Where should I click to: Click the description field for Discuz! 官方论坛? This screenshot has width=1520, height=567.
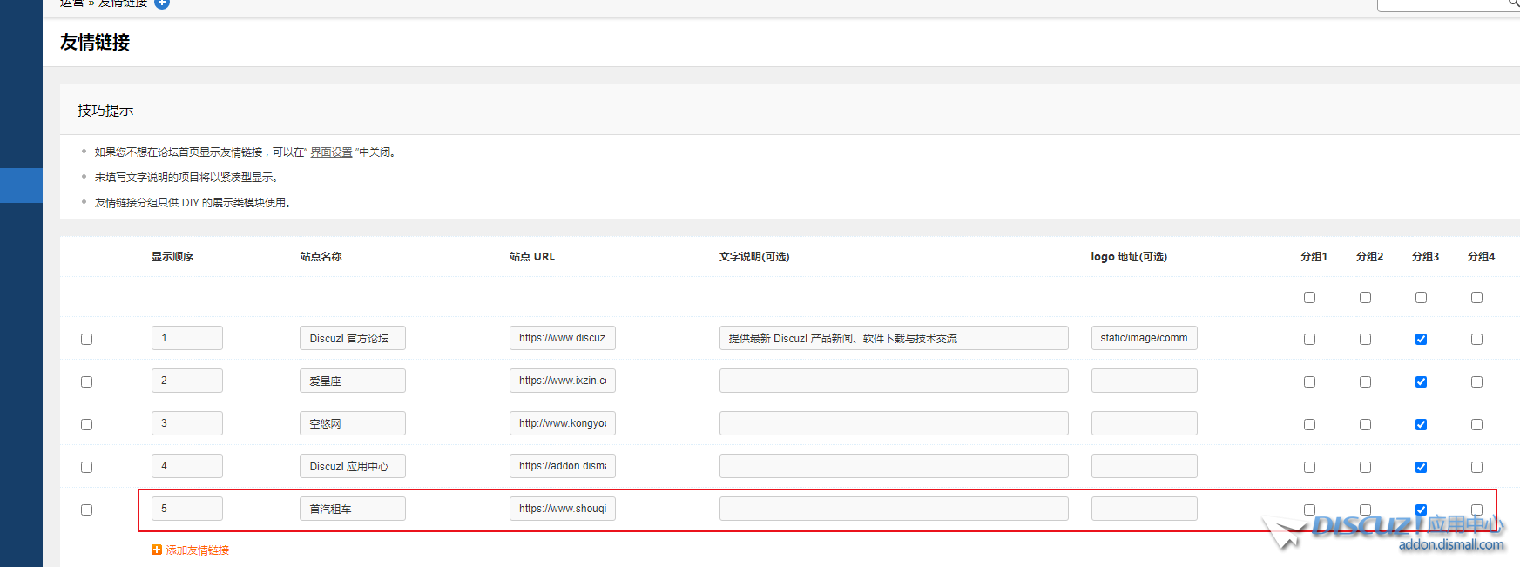coord(893,339)
